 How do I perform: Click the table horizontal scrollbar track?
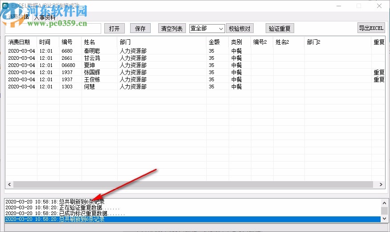[193, 184]
